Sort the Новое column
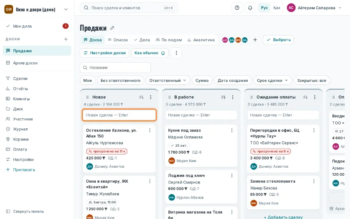This screenshot has height=219, width=350. [x=141, y=97]
